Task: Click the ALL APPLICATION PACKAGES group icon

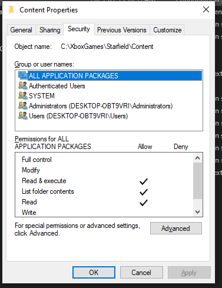Action: (23, 75)
